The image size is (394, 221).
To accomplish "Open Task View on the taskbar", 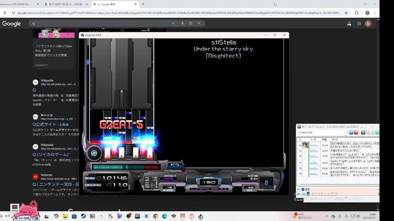I will (46, 216).
